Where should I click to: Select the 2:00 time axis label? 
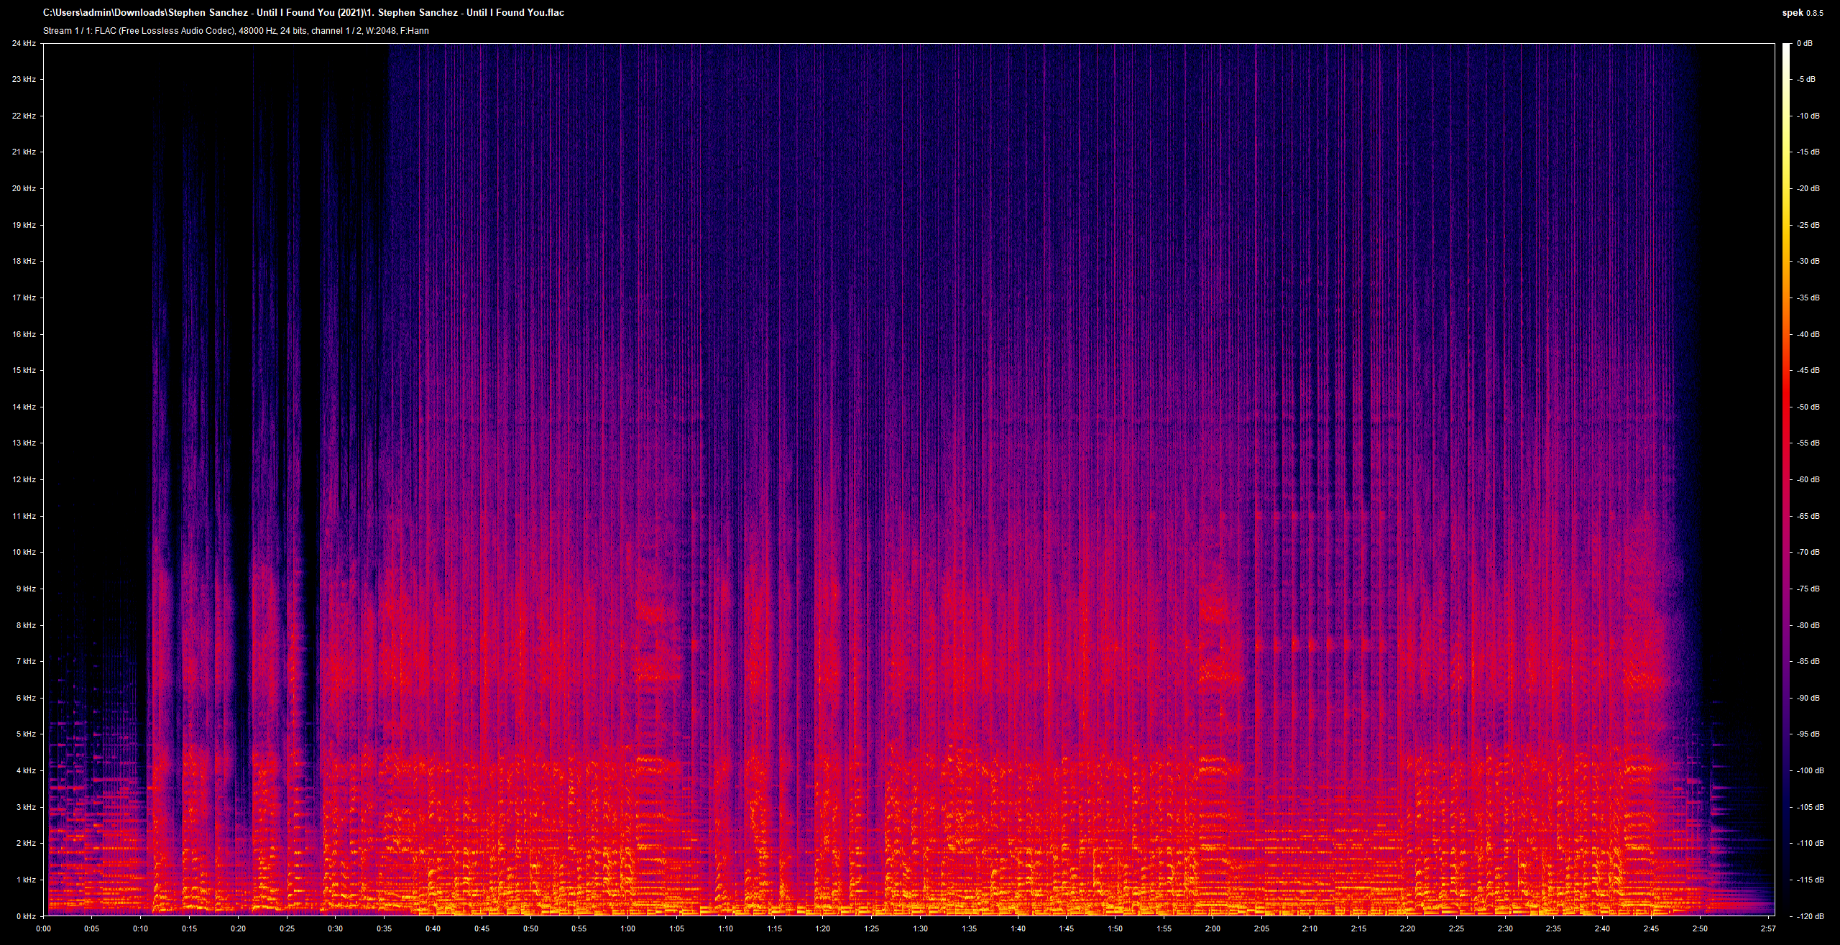pyautogui.click(x=1213, y=928)
